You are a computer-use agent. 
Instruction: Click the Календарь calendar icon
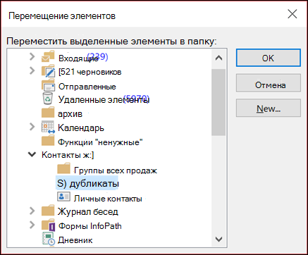click(x=48, y=127)
